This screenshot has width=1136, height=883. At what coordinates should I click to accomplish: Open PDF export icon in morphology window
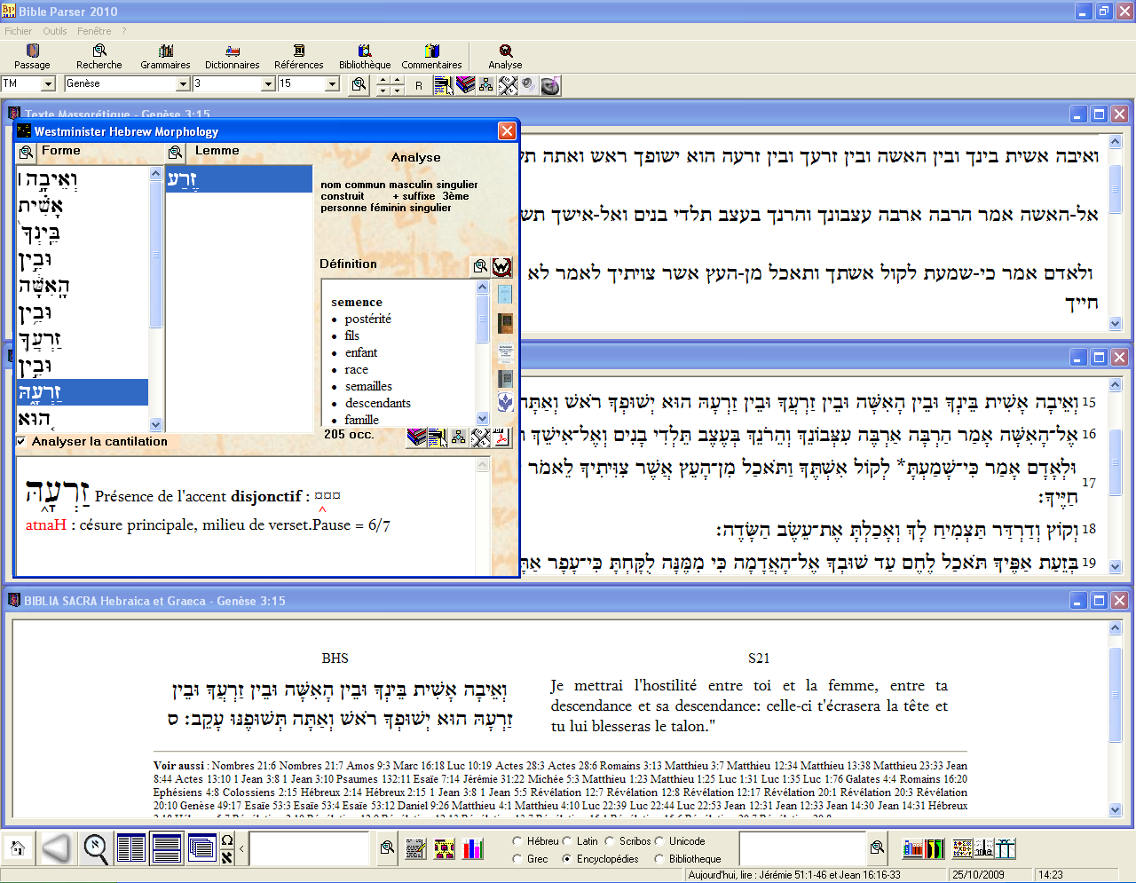(x=502, y=437)
